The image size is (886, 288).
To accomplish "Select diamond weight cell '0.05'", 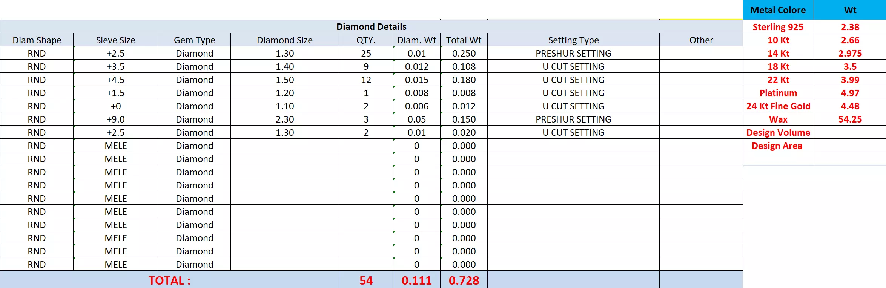I will 417,119.
